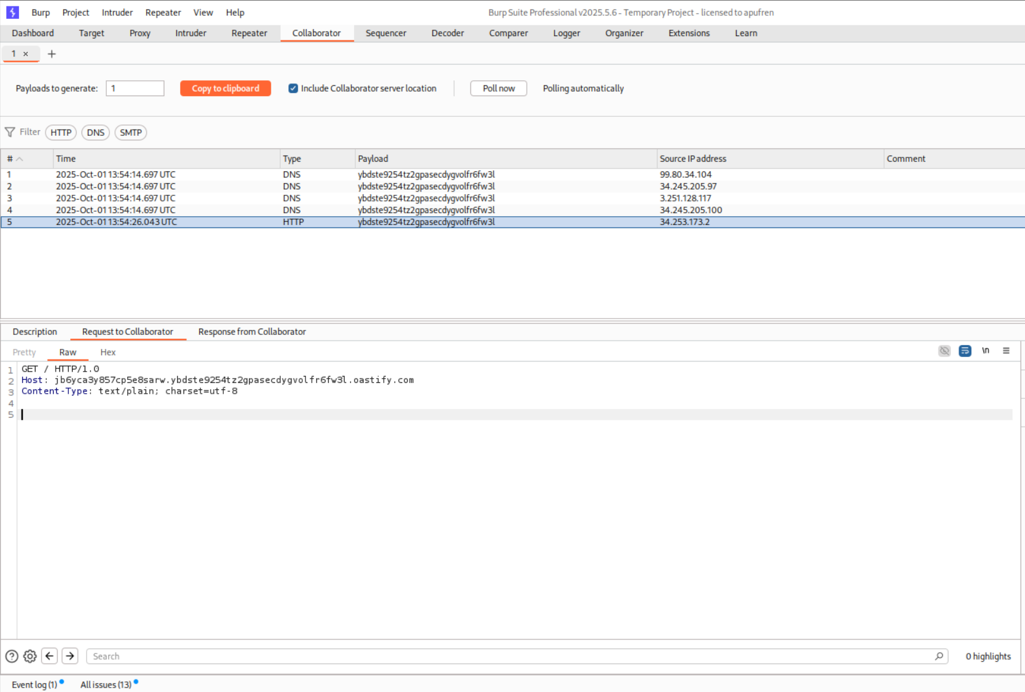Click the \n line ending display icon

(x=985, y=350)
